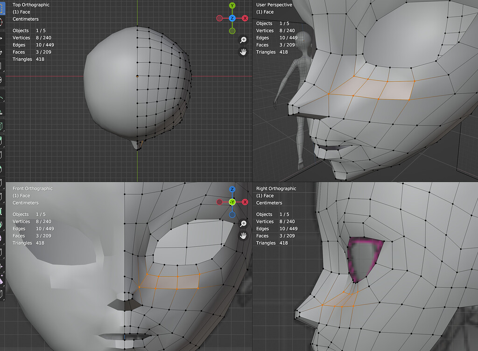The image size is (478, 351).
Task: Select the Scale tool in toolbar
Action: click(1, 66)
